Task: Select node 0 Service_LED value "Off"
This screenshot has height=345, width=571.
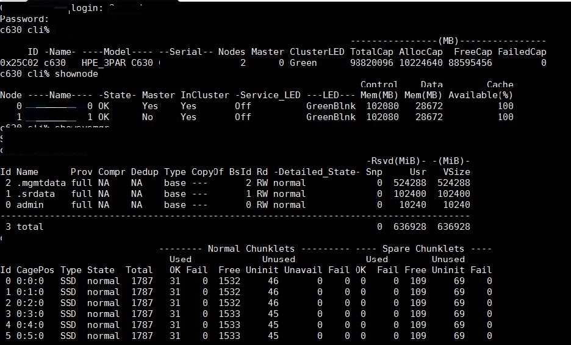Action: point(243,106)
